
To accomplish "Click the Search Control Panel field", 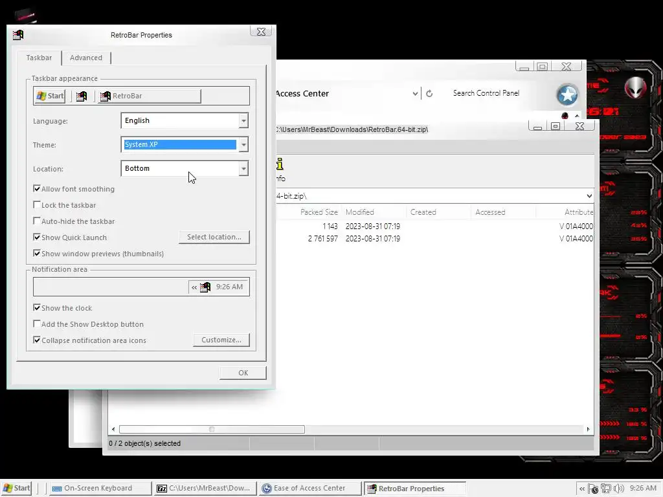I will coord(498,93).
